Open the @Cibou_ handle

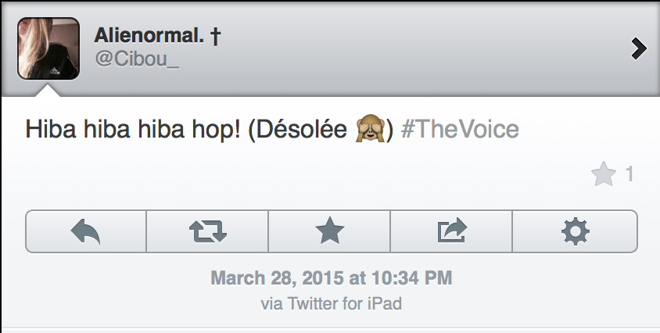pos(137,61)
